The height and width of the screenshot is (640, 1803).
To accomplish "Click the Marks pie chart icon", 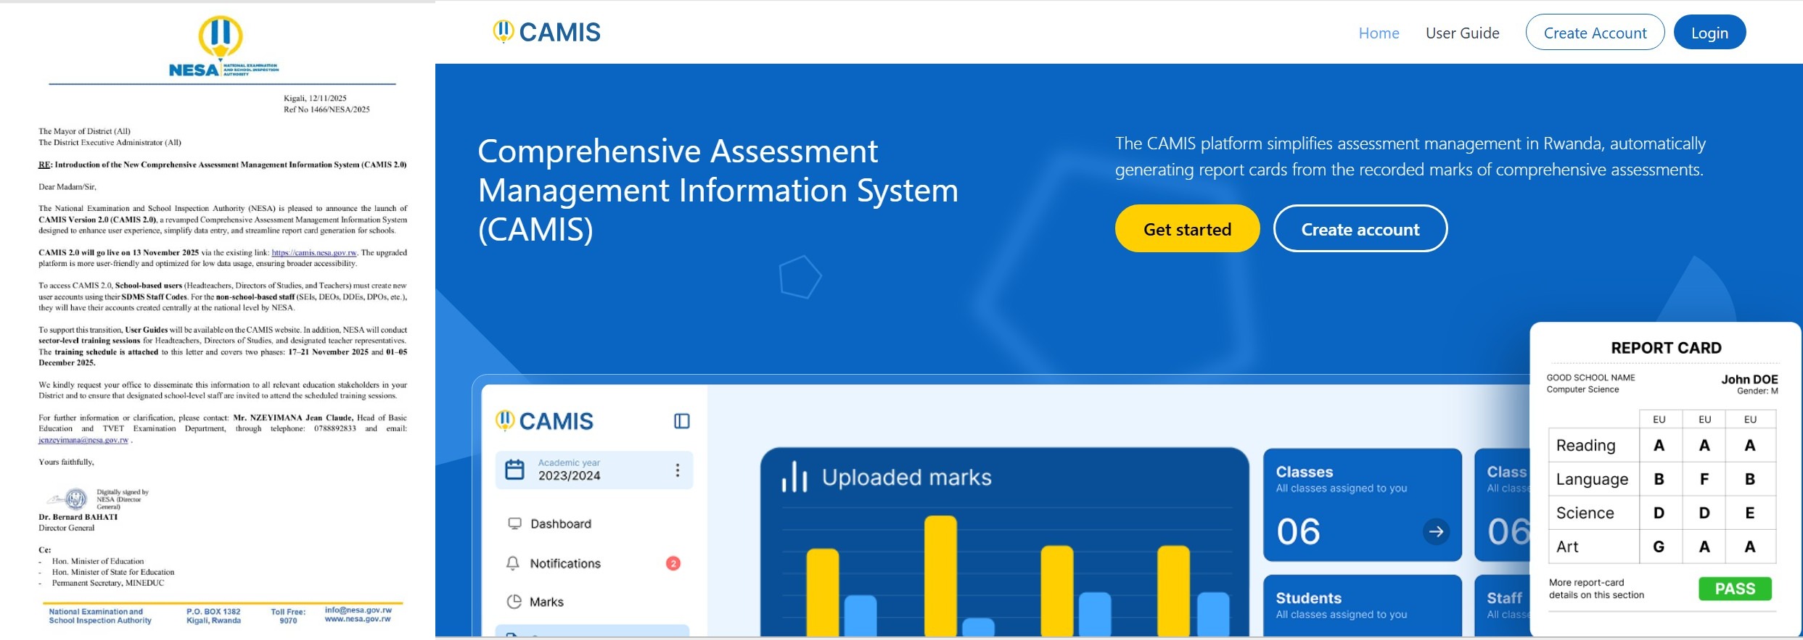I will pyautogui.click(x=514, y=602).
